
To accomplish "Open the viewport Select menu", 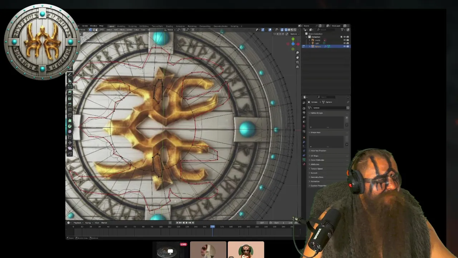I will pos(109,30).
